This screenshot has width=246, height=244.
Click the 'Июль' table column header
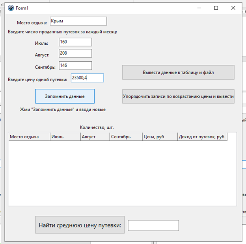(65, 137)
